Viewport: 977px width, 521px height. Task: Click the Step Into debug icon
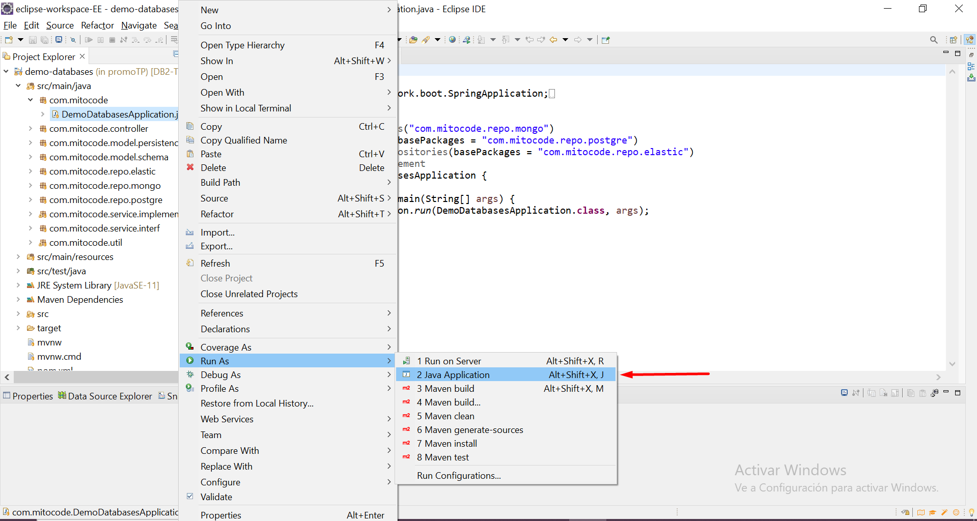click(x=135, y=40)
